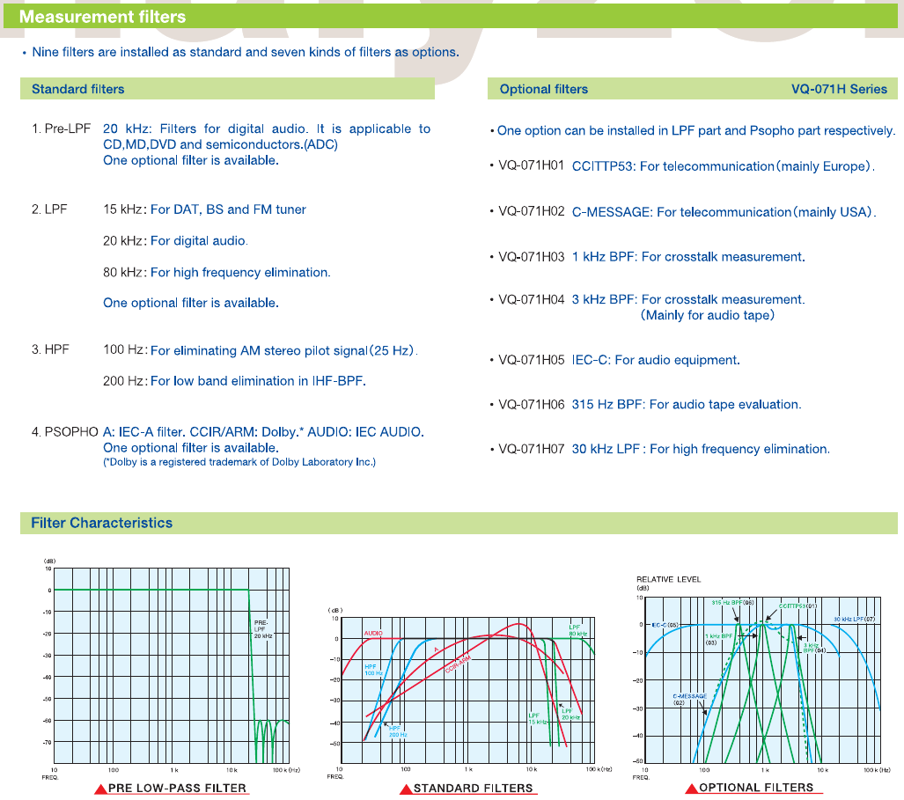Click the optional filters response graph
The width and height of the screenshot is (904, 800).
(x=762, y=680)
